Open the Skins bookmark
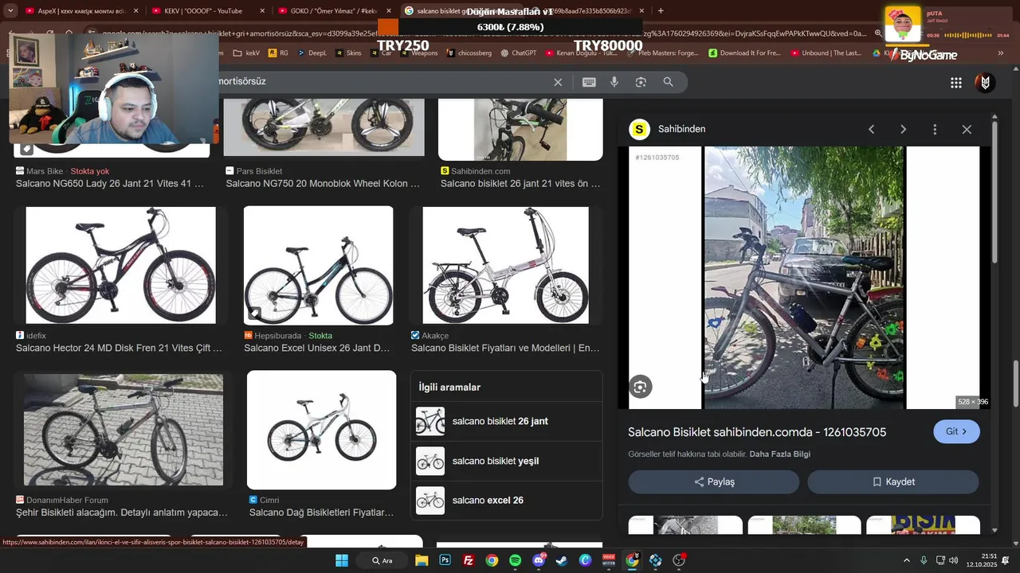The height and width of the screenshot is (573, 1020). coord(349,53)
